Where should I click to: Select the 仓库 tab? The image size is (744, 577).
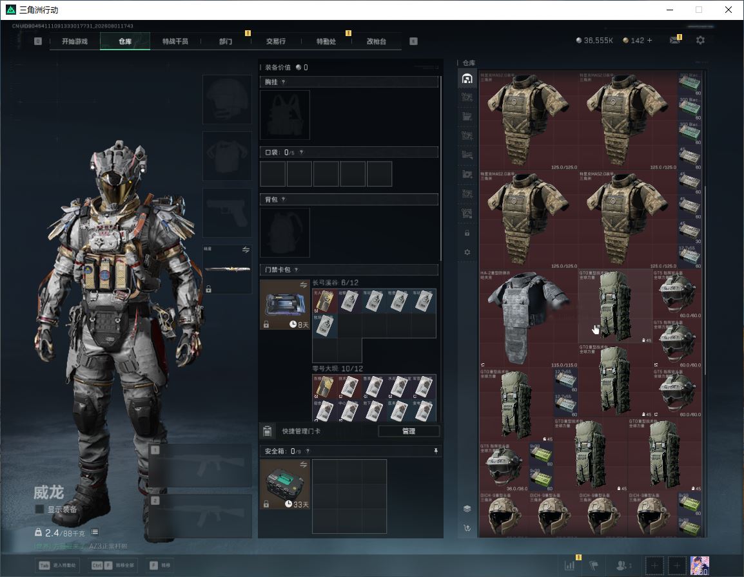click(x=125, y=41)
